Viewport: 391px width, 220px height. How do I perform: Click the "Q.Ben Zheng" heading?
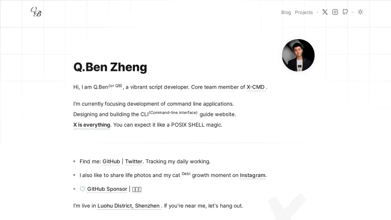[x=110, y=67]
